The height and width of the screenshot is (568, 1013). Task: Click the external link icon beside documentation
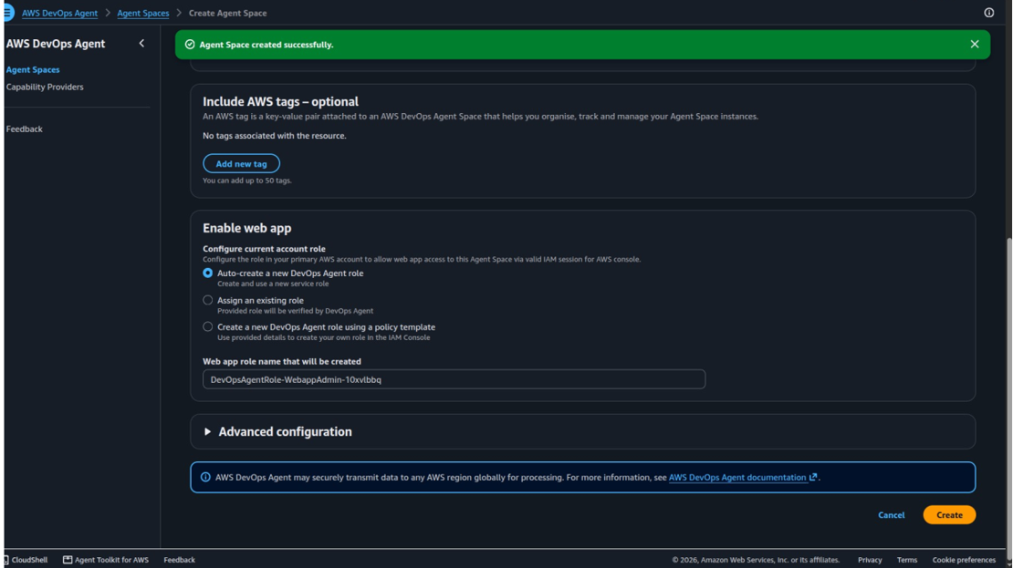[x=813, y=478]
